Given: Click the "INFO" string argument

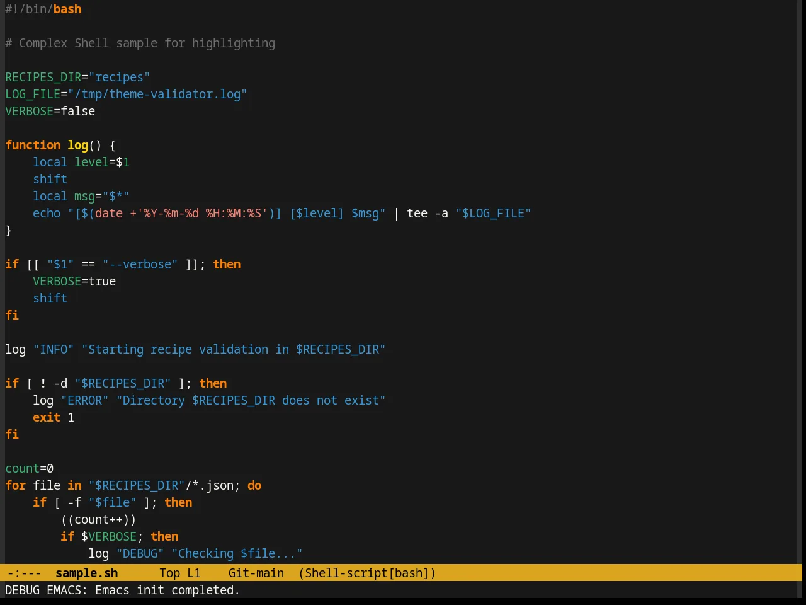Looking at the screenshot, I should click(54, 349).
